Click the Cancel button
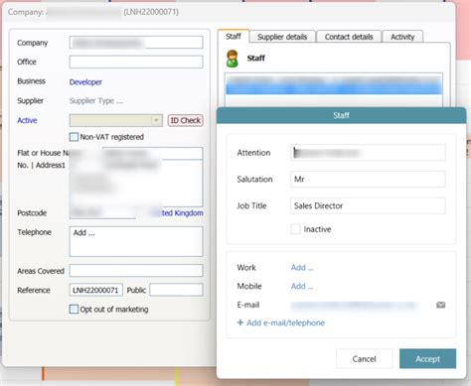The width and height of the screenshot is (471, 386). pyautogui.click(x=364, y=359)
